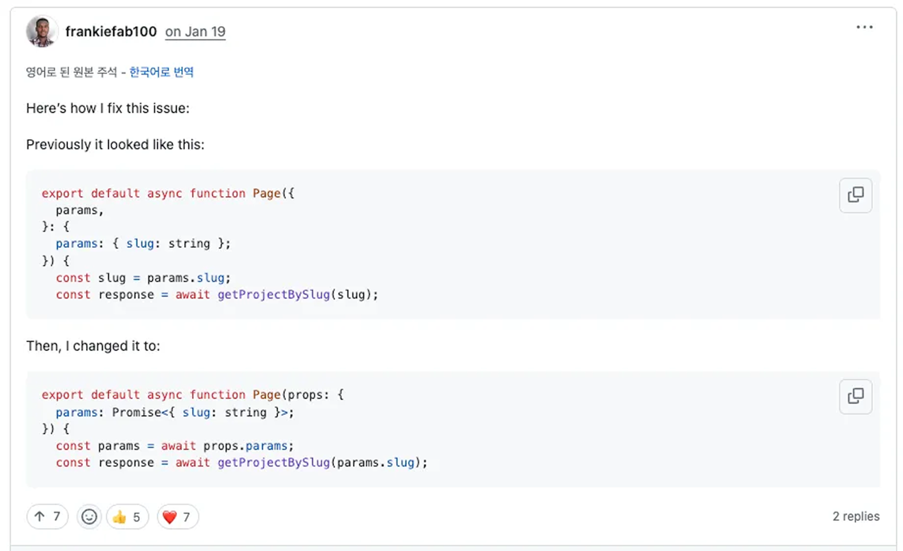Click the 한국어로 번역 translate link

[161, 72]
